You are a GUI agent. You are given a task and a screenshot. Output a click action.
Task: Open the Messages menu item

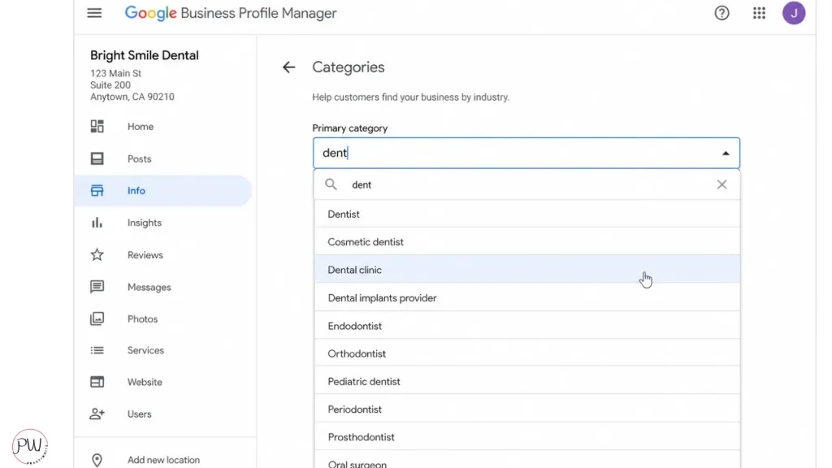149,288
